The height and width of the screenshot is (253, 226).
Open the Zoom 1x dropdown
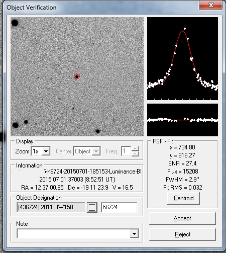pos(46,151)
